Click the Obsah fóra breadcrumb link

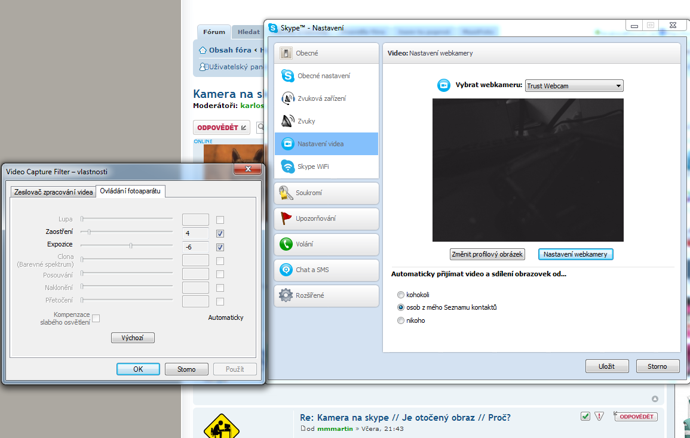(230, 50)
